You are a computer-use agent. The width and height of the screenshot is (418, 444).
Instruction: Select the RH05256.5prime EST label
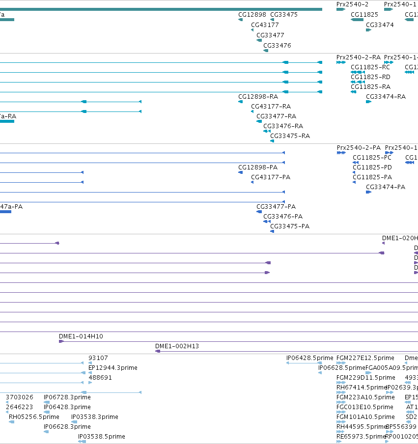click(34, 417)
